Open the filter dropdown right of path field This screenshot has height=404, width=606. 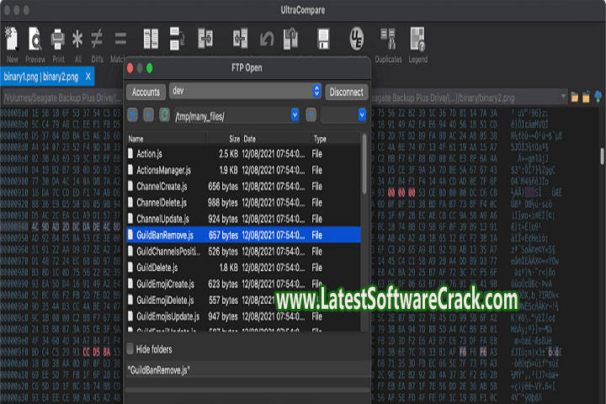pos(362,114)
